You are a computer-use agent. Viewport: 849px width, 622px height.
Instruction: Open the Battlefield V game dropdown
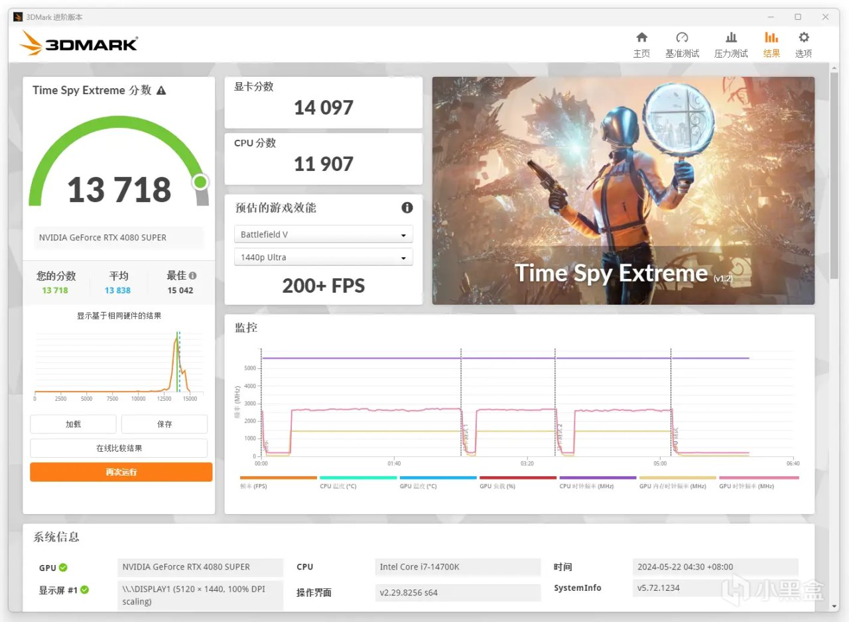[x=323, y=234]
